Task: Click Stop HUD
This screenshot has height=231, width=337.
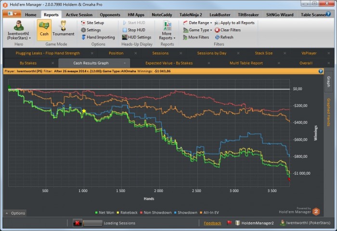Action: tap(134, 30)
